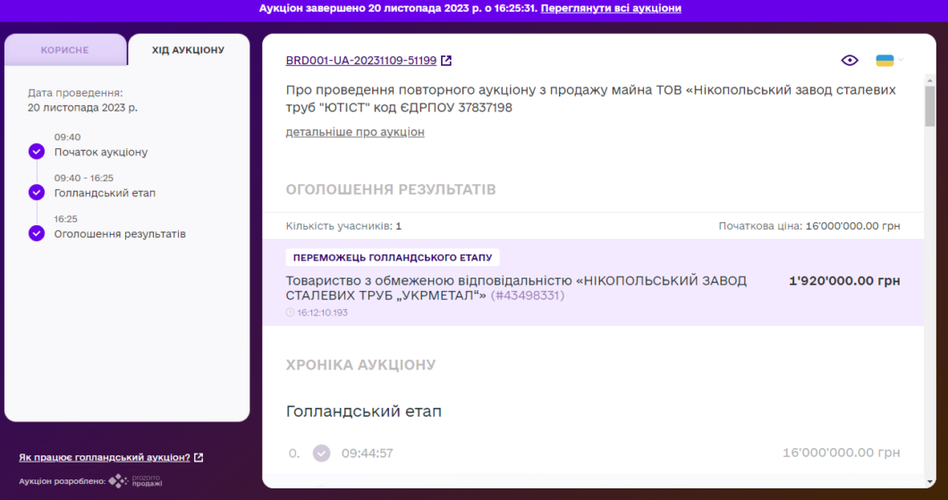Click the 09:44:57 round timestamp
948x500 pixels.
[367, 453]
